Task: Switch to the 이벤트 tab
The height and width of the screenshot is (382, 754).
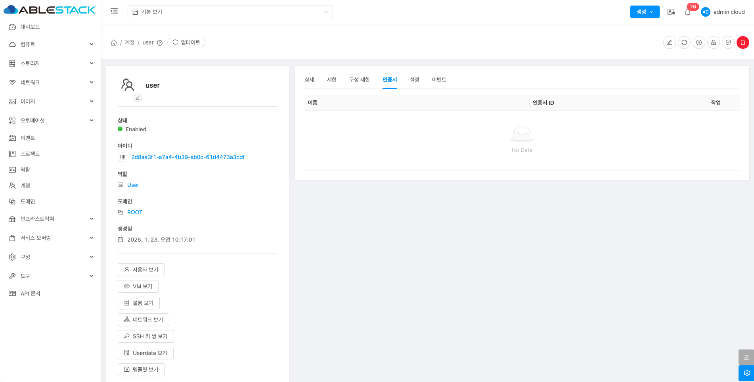Action: coord(439,80)
